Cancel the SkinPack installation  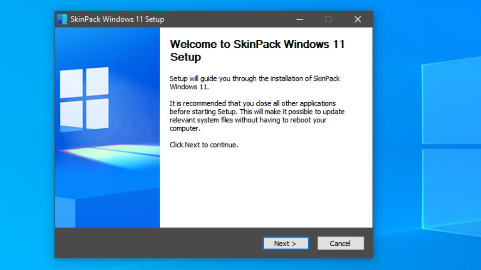click(x=340, y=243)
